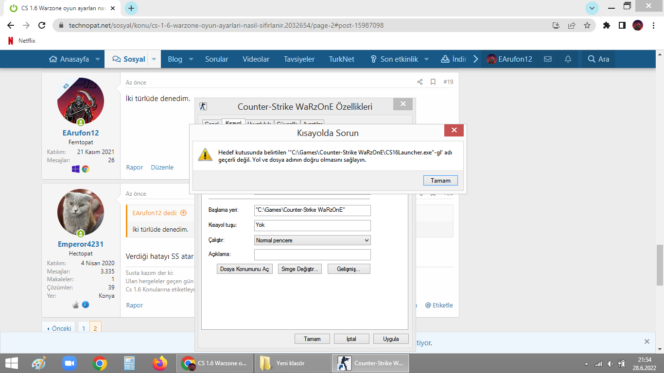
Task: Launch Paint from the taskbar
Action: point(38,363)
